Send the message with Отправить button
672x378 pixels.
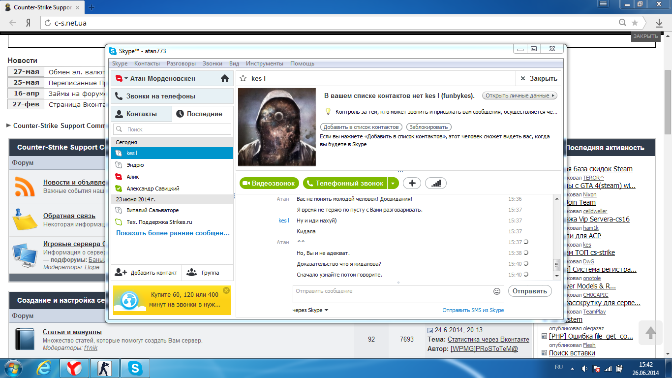pos(530,291)
